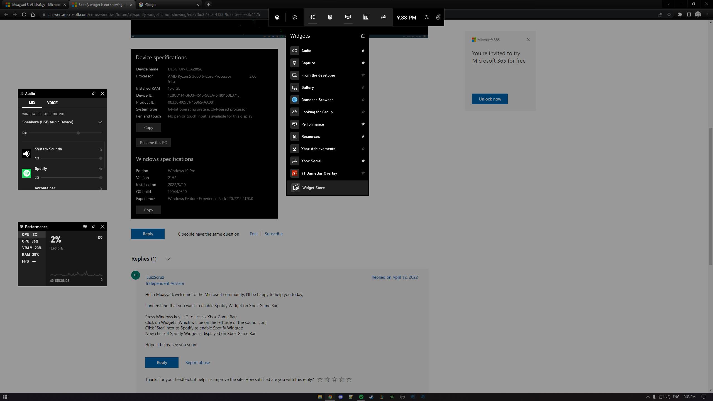Screen dimensions: 713x401
Task: Click the Xbox logo icon in Game Bar
Action: pos(277,17)
